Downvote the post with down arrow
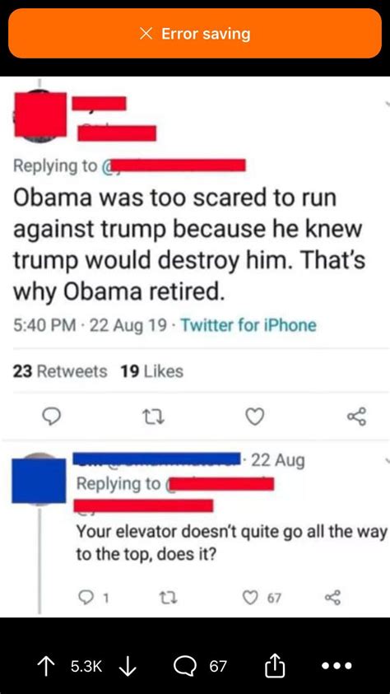The height and width of the screenshot is (694, 390). [128, 666]
